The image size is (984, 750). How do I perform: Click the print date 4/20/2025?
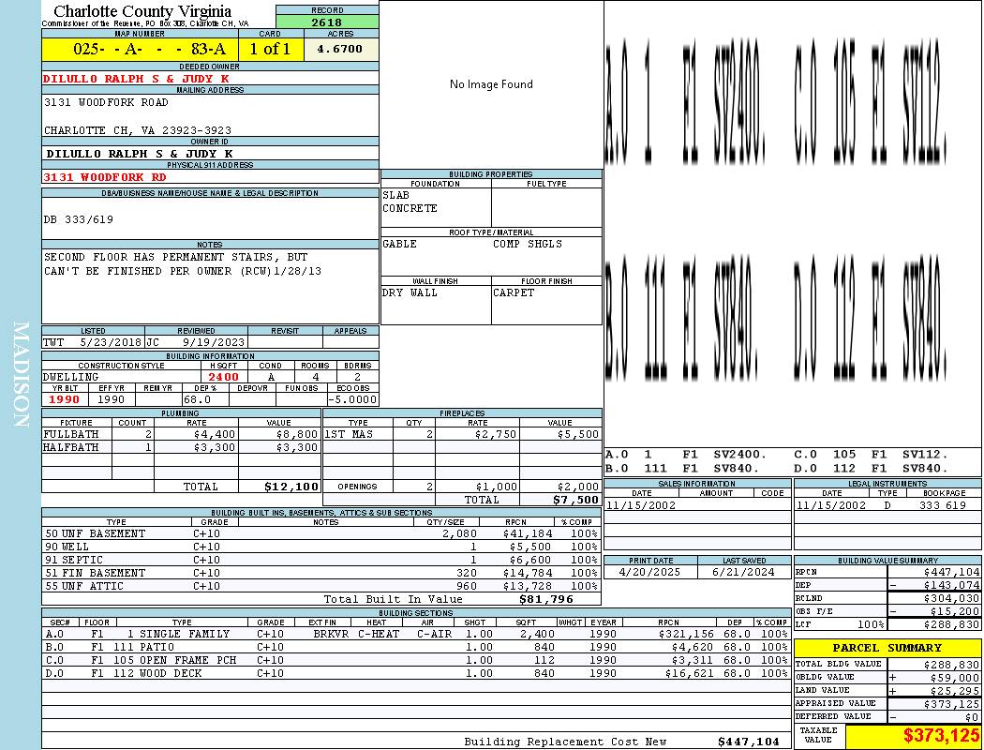(649, 573)
